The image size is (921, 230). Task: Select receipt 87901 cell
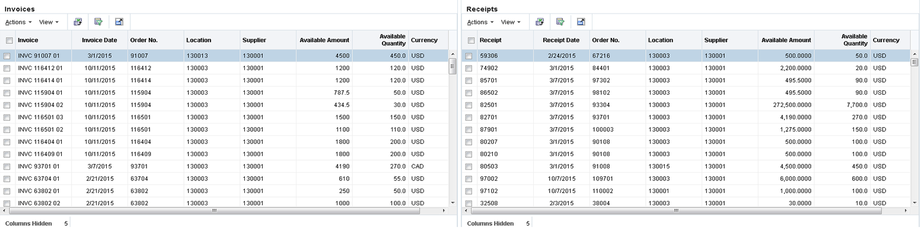click(489, 129)
